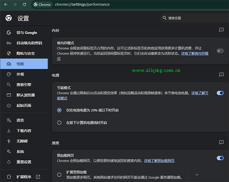Viewport: 229px width, 182px height.
Task: Click the 内存 section title
Action: point(55,31)
